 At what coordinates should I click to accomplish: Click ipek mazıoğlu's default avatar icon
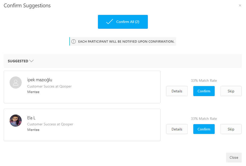[16, 82]
